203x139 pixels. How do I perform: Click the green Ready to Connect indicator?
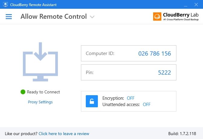click(23, 92)
